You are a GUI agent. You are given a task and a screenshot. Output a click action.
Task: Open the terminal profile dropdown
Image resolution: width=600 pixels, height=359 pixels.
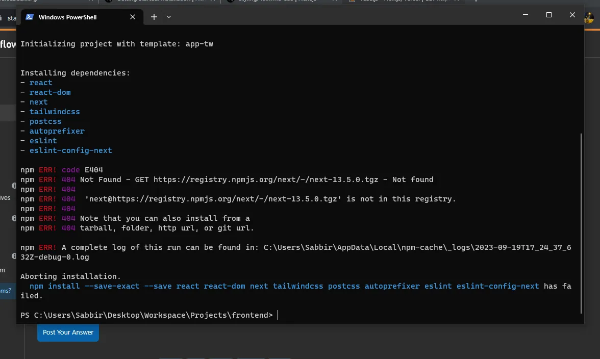coord(169,17)
